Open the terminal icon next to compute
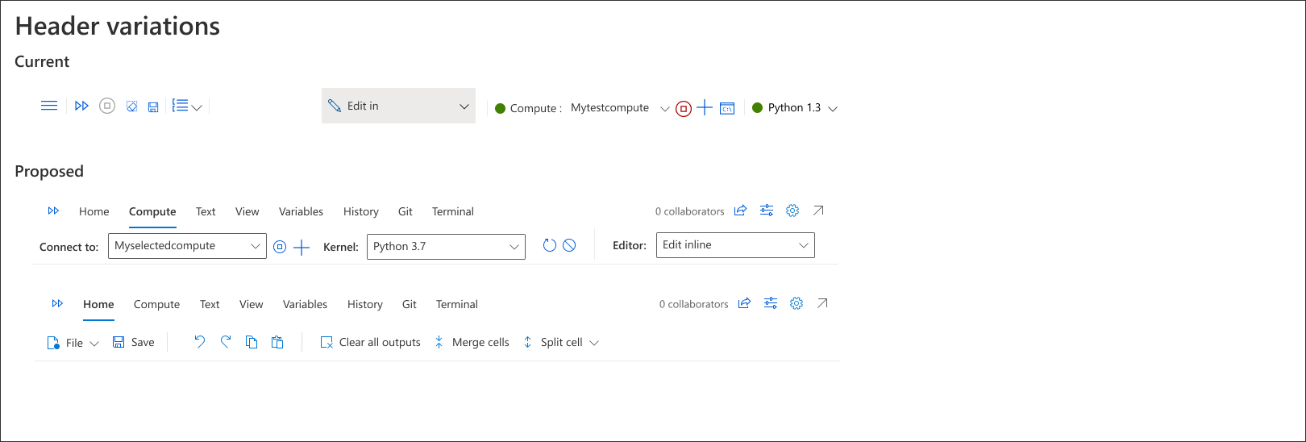Screen dimensions: 1306x442 727,109
